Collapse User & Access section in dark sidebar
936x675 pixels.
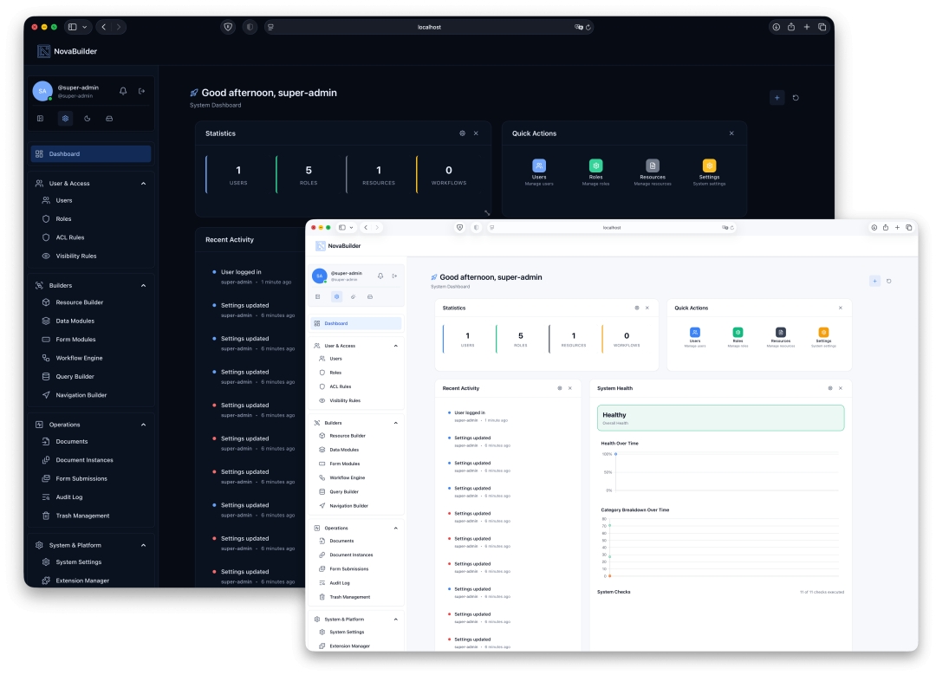tap(143, 184)
